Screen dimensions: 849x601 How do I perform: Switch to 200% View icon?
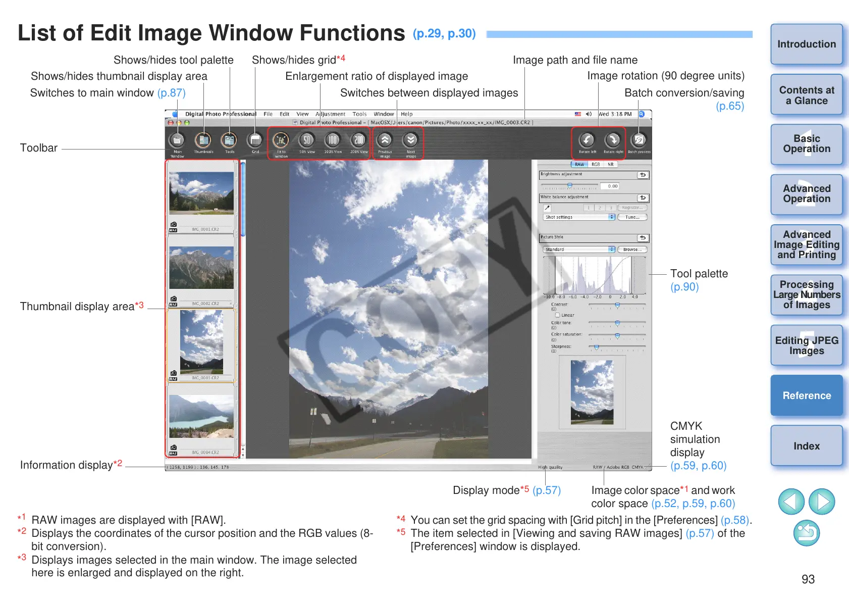pos(358,140)
